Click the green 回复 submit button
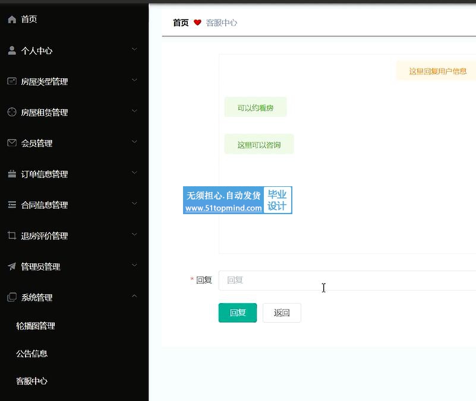This screenshot has height=401, width=476. (x=238, y=313)
